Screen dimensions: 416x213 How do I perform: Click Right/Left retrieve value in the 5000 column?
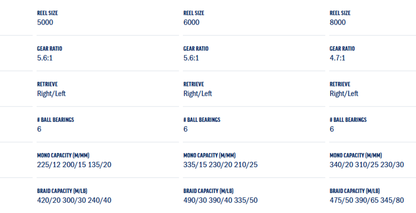tap(51, 94)
